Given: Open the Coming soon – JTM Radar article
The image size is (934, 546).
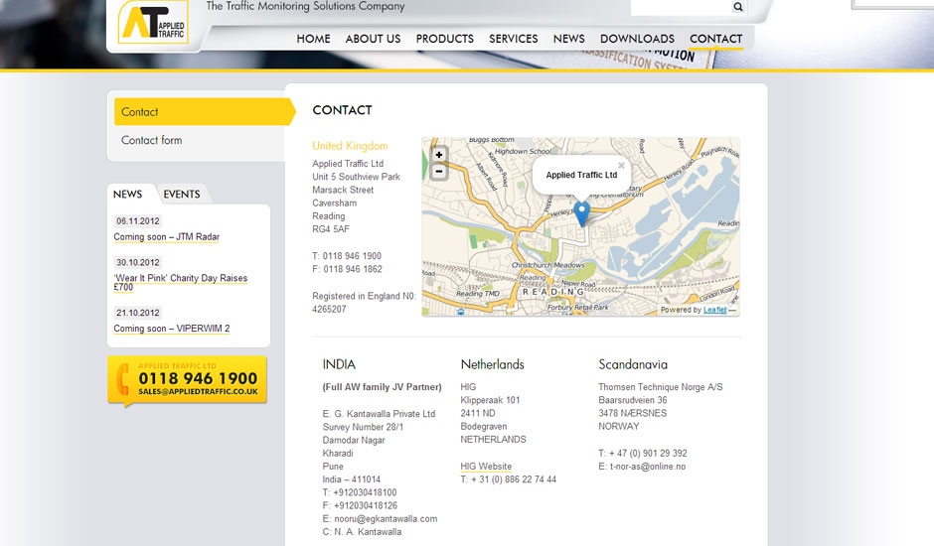Looking at the screenshot, I should (x=167, y=237).
